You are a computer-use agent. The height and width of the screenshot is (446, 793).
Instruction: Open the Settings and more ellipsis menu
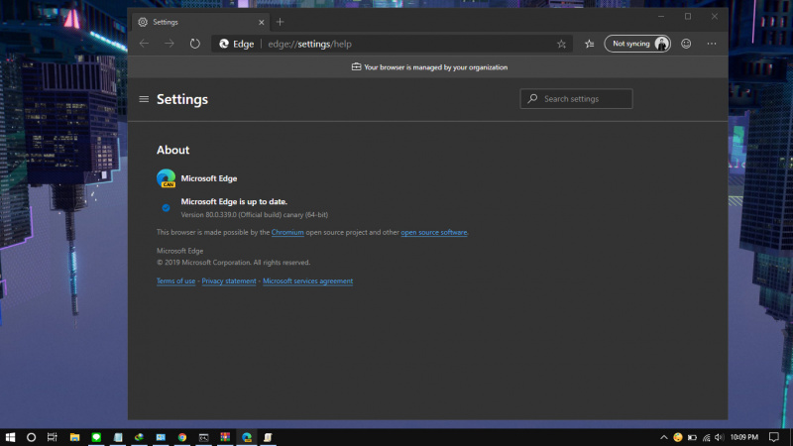click(x=712, y=44)
